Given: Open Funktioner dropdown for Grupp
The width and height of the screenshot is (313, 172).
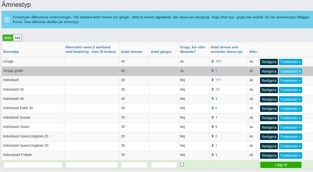Looking at the screenshot, I should click(290, 62).
